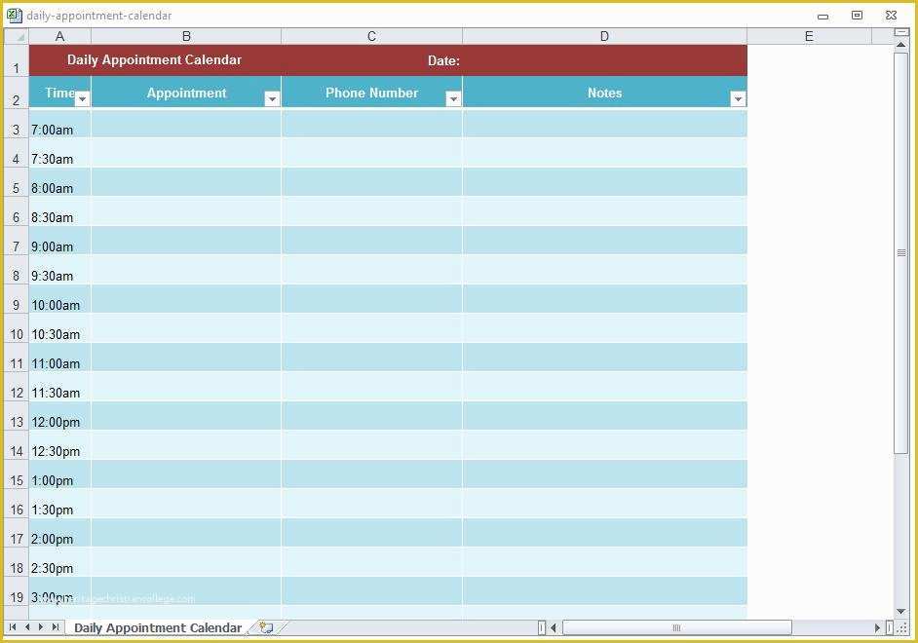Image resolution: width=918 pixels, height=643 pixels.
Task: Select row 1 header
Action: click(17, 60)
